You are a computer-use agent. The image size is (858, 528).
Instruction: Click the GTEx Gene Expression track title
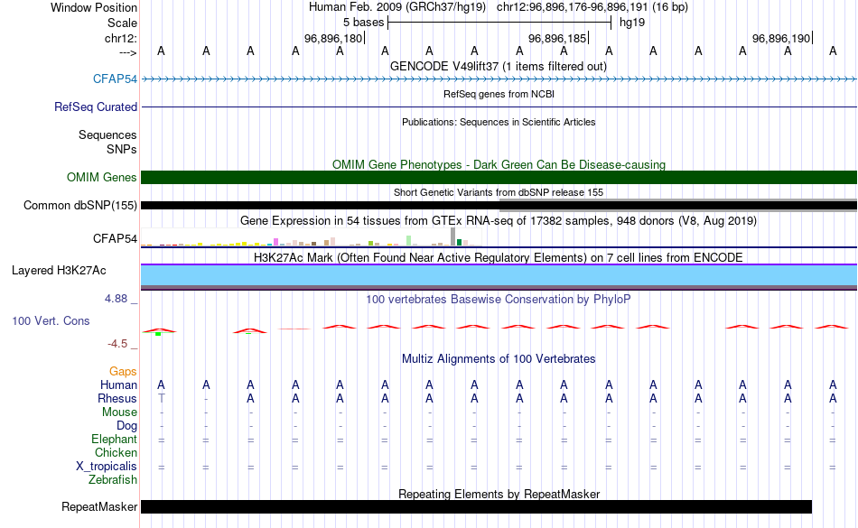[498, 221]
